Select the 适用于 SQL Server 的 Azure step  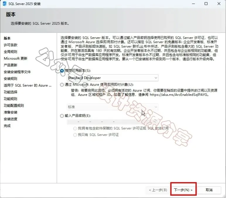pyautogui.click(x=28, y=85)
